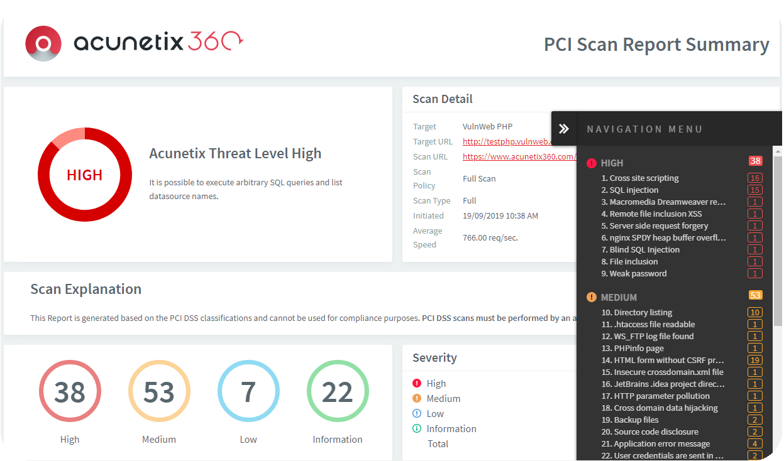Click the 766.00 req/sec. speed value

point(490,237)
